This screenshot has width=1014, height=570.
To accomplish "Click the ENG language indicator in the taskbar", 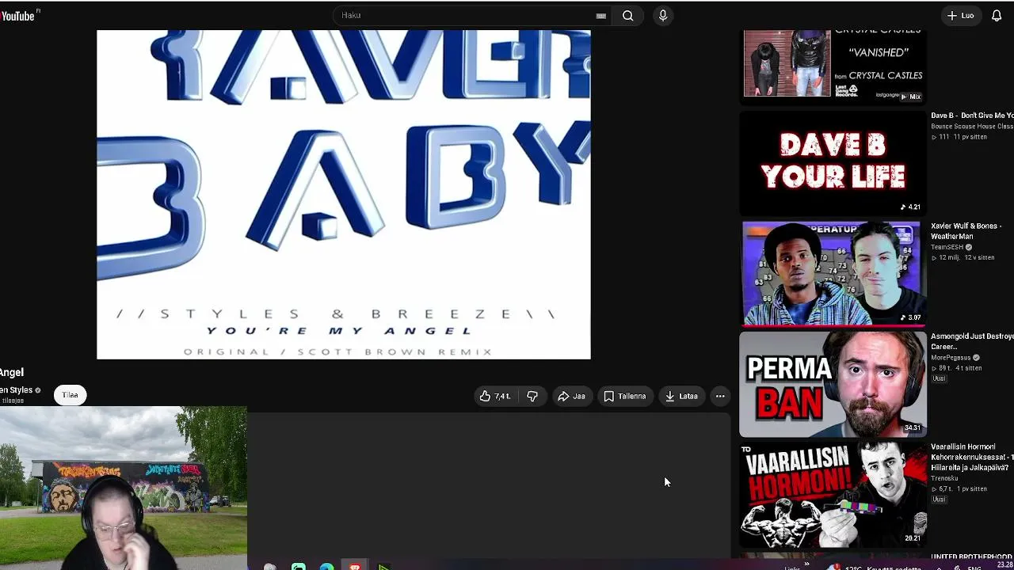I will (x=974, y=568).
